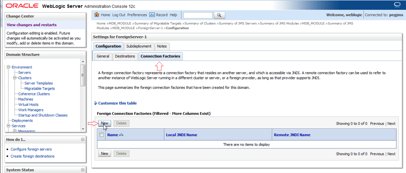Image resolution: width=406 pixels, height=173 pixels.
Task: Click the bottom New button
Action: tap(104, 154)
